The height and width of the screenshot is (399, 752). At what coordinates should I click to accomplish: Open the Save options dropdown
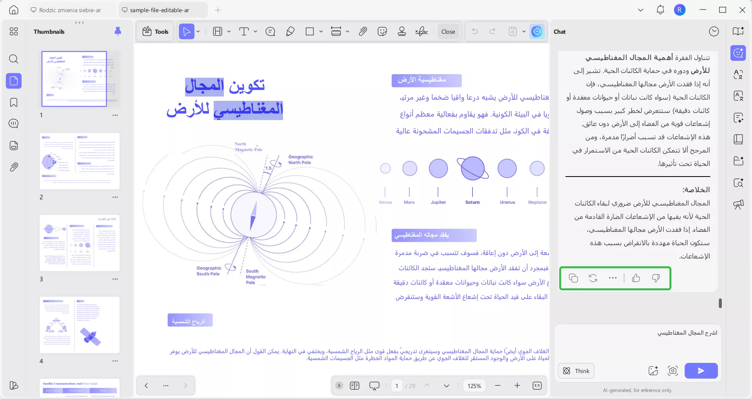point(524,31)
